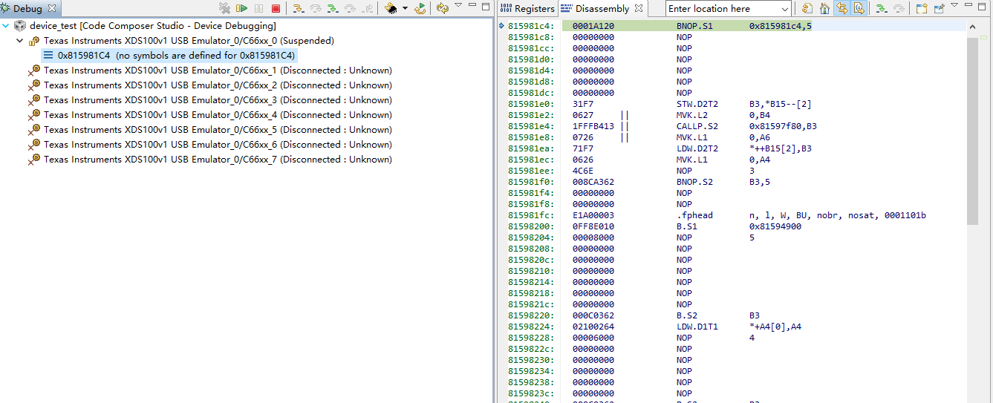Click the Refresh View icon in Disassembly toolbar
This screenshot has width=993, height=403.
807,9
